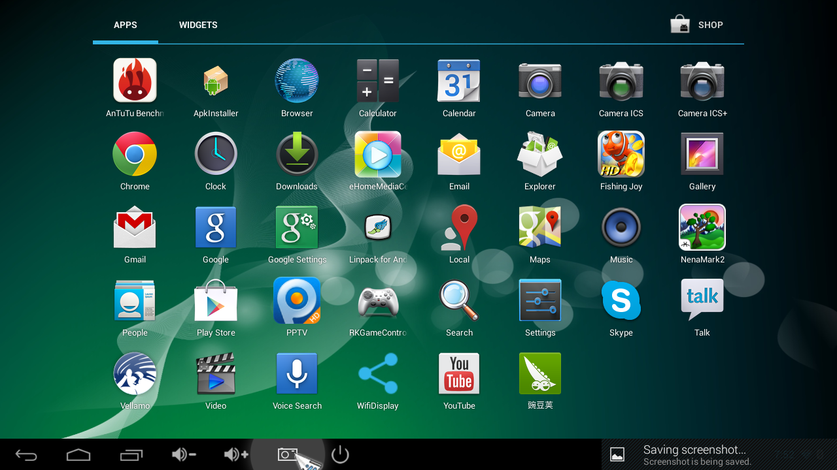Launch YouTube
Viewport: 837px width, 470px height.
coord(459,373)
